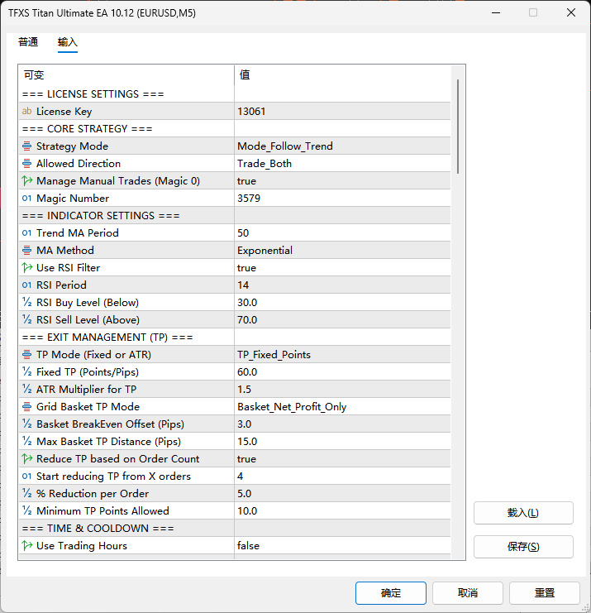The height and width of the screenshot is (613, 591).
Task: Click the Fixed TP double type icon
Action: click(x=26, y=372)
